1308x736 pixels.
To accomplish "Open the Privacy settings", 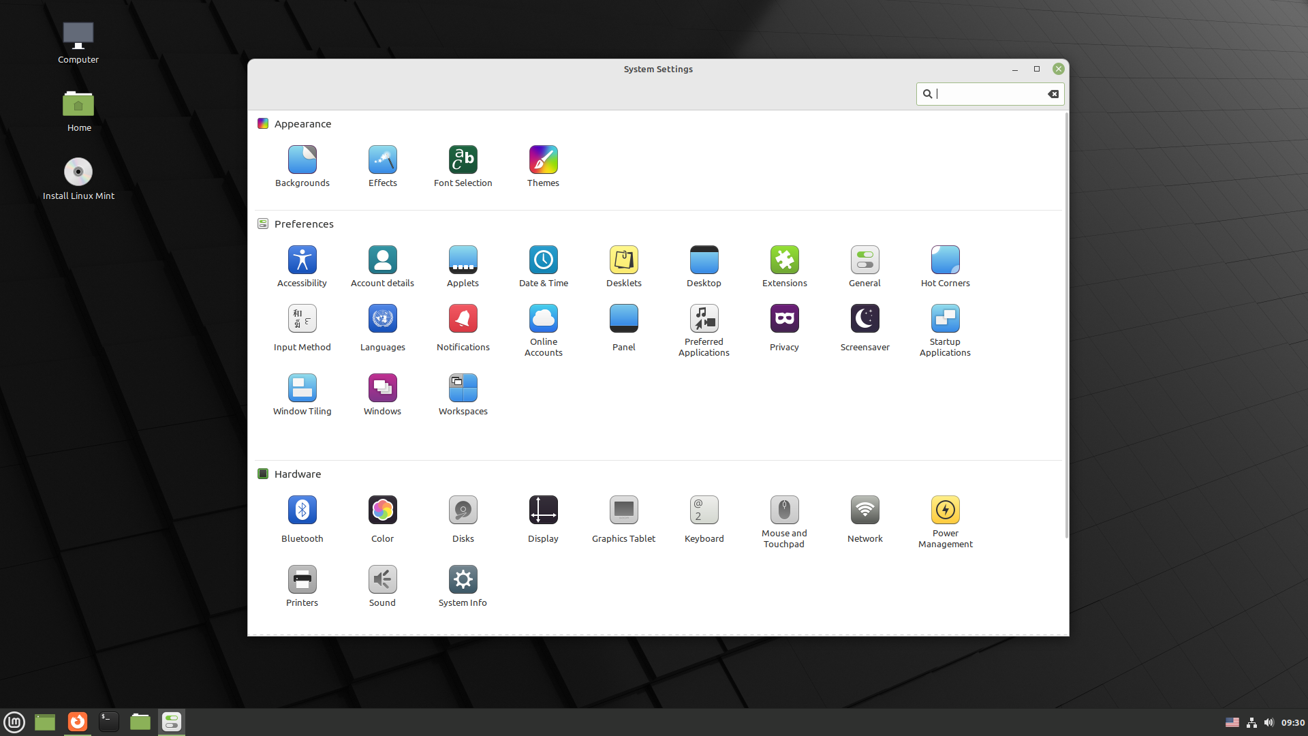I will coord(784,327).
